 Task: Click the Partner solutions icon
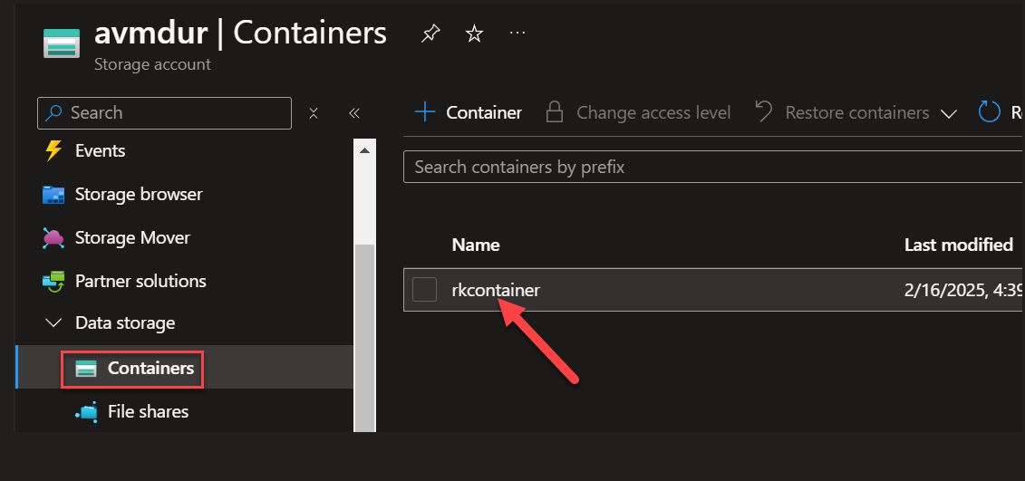[53, 282]
